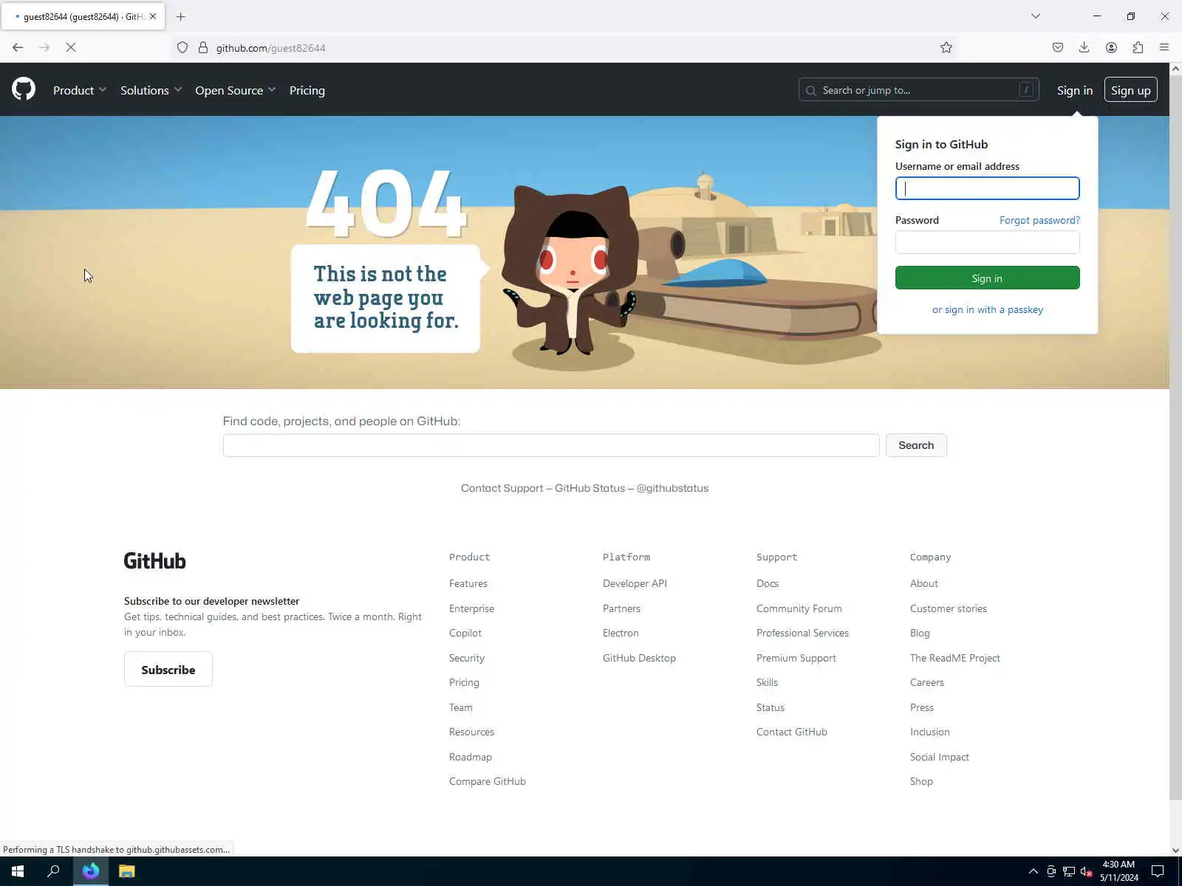Open the Security footer link
The width and height of the screenshot is (1182, 886).
tap(467, 658)
